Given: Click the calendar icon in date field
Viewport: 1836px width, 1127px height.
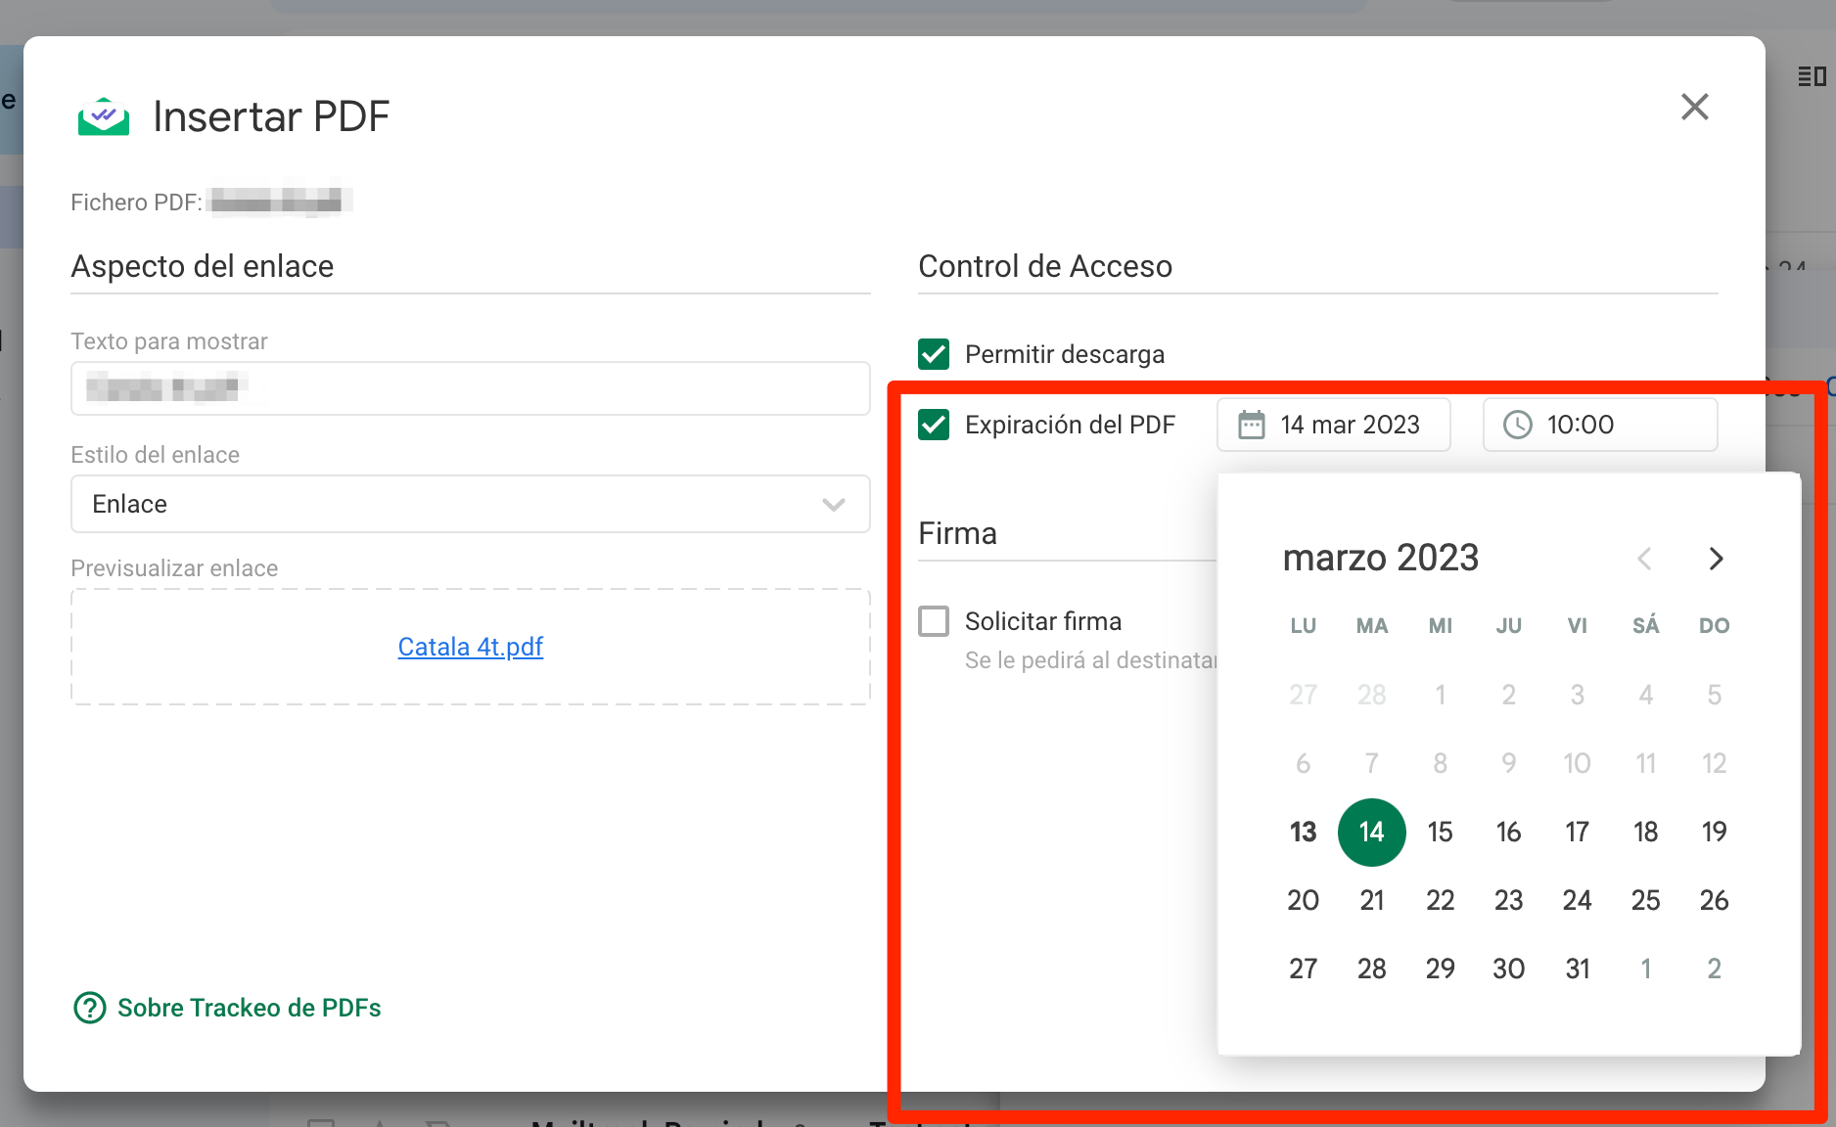Looking at the screenshot, I should [1251, 425].
